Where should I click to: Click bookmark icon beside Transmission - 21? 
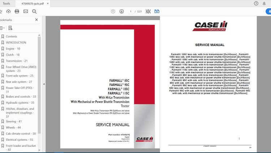[3, 61]
